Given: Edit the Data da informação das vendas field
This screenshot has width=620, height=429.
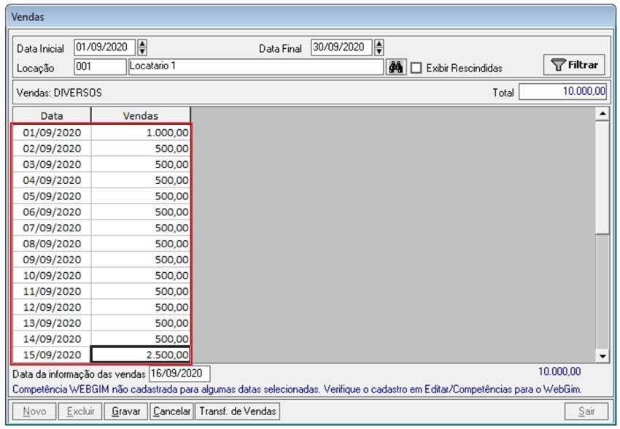Looking at the screenshot, I should pyautogui.click(x=179, y=374).
